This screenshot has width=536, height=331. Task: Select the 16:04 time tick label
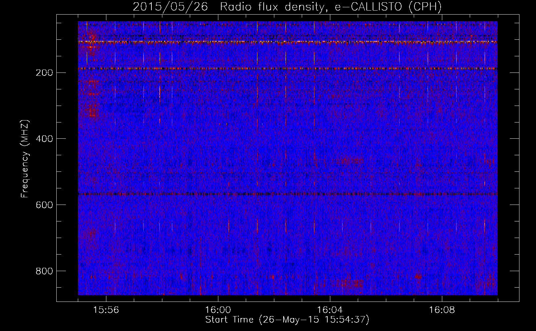(x=330, y=310)
